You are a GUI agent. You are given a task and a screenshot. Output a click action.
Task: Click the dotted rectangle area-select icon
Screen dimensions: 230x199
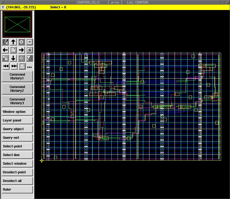click(x=22, y=66)
